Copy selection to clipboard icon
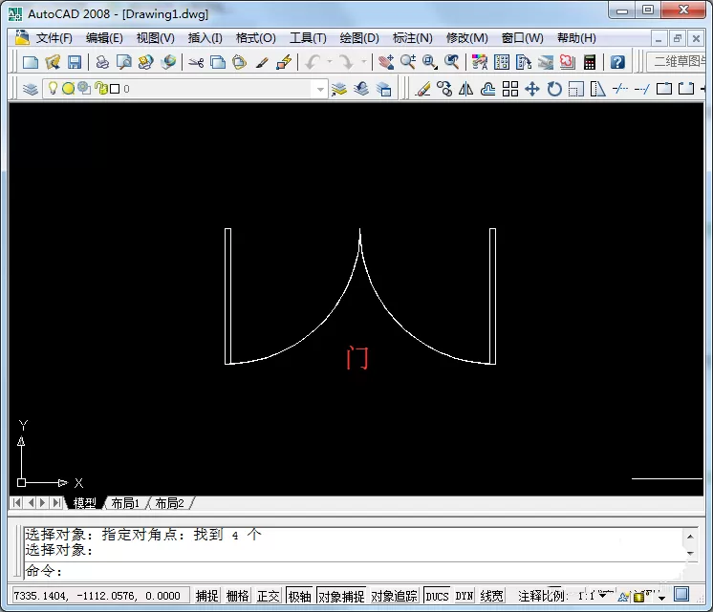Screen dimensions: 713x612 218,62
